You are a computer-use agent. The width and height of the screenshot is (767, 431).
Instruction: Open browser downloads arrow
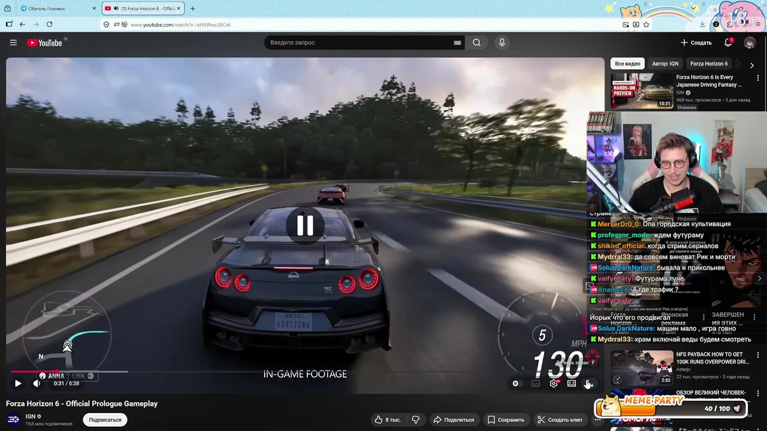[702, 25]
